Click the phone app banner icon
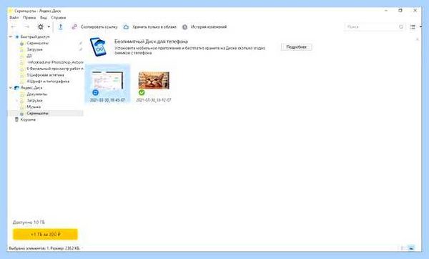The image size is (429, 259). [x=98, y=47]
